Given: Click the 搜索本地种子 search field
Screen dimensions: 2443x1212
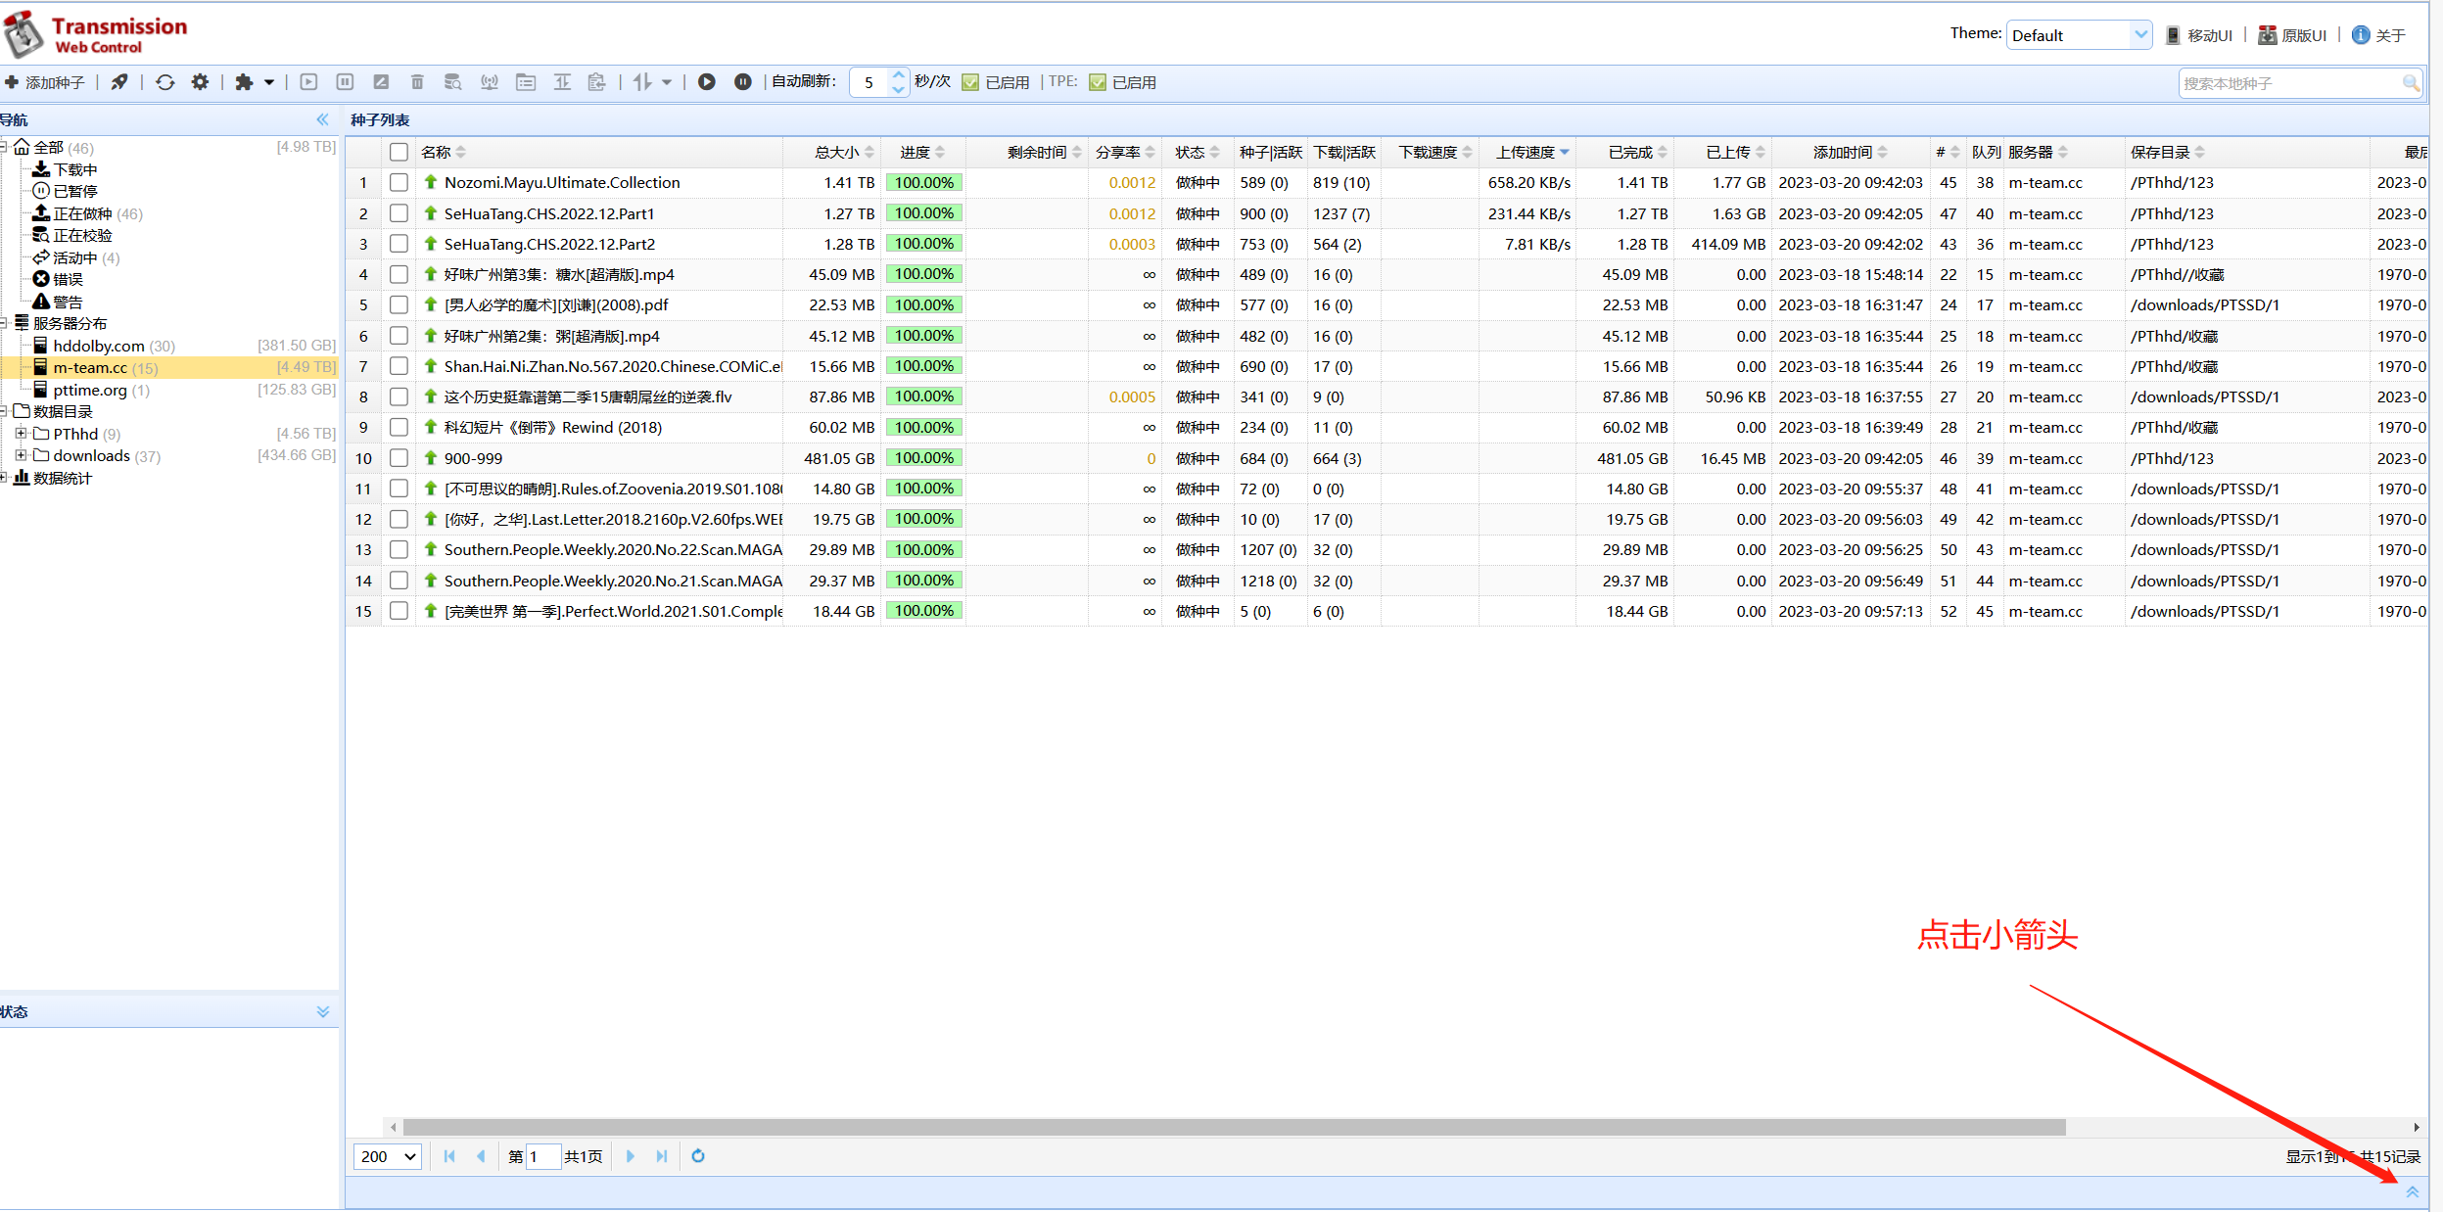Looking at the screenshot, I should coord(2289,84).
